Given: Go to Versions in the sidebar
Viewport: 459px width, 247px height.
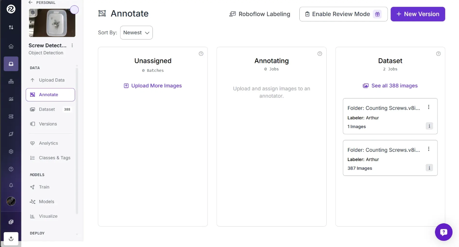Looking at the screenshot, I should point(48,124).
